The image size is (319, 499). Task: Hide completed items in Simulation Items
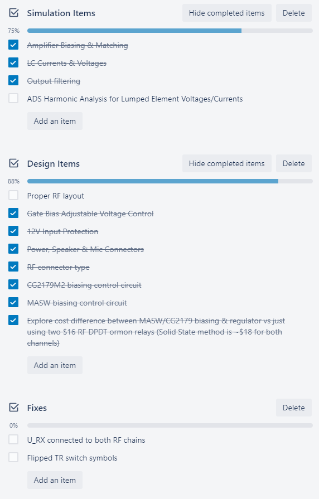(x=226, y=13)
